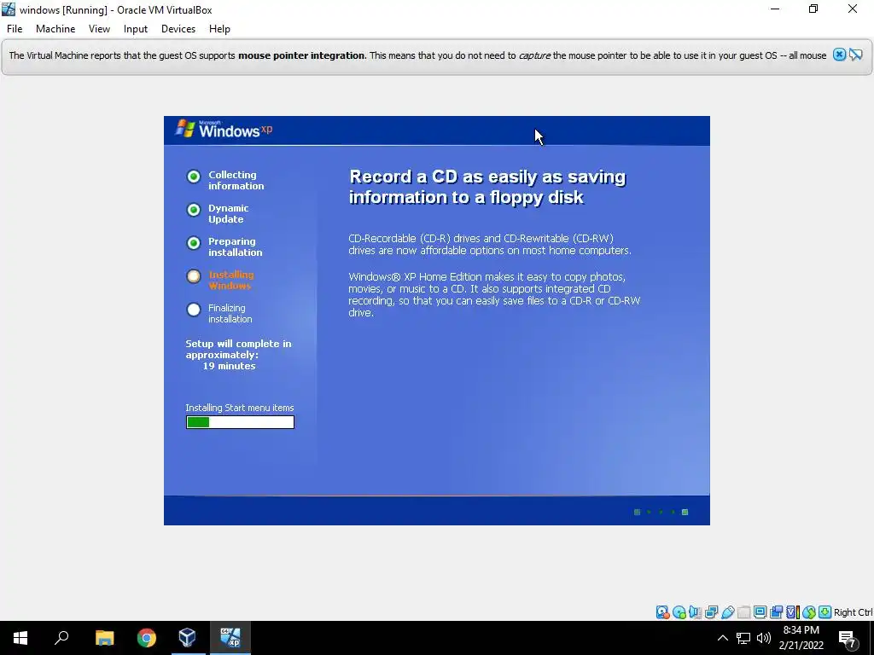874x655 pixels.
Task: Click the display settings status icon
Action: [760, 612]
